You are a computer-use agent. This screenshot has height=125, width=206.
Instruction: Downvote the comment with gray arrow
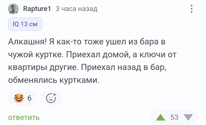click(188, 117)
